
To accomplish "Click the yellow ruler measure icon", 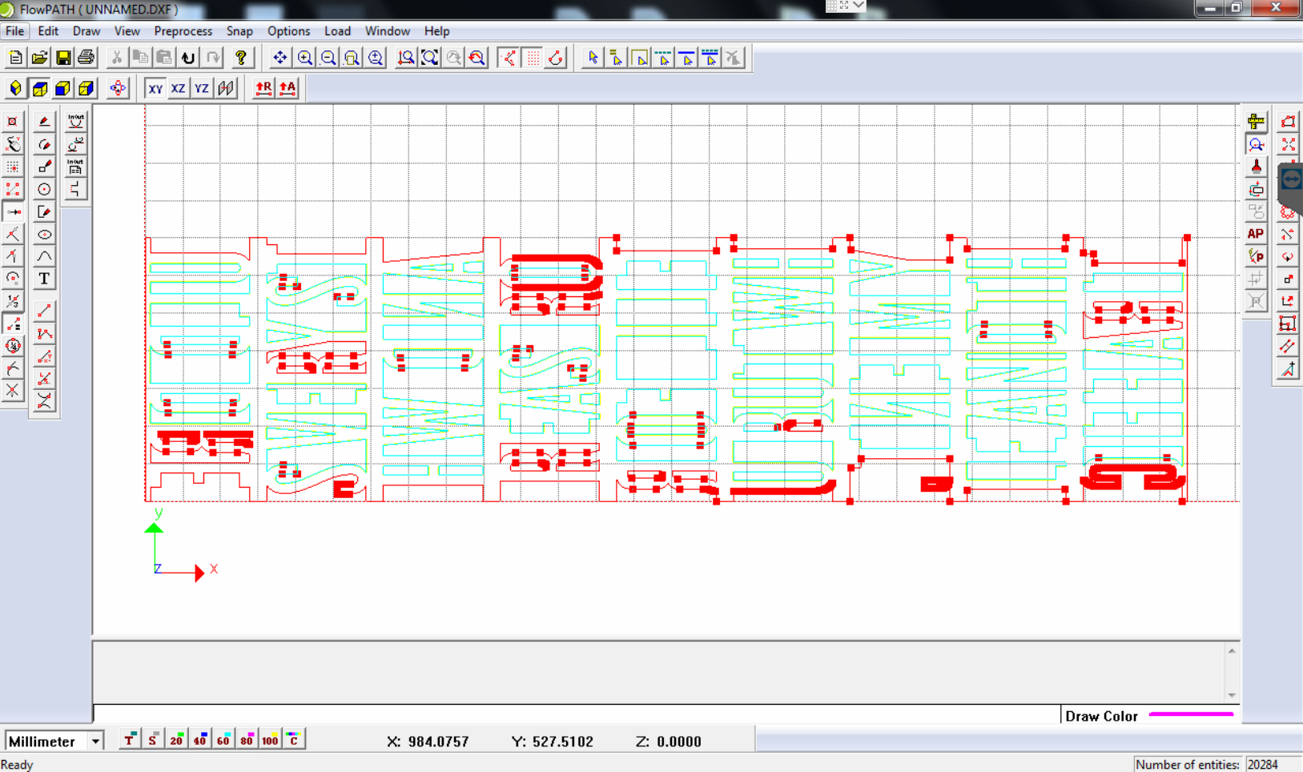I will click(x=1256, y=122).
